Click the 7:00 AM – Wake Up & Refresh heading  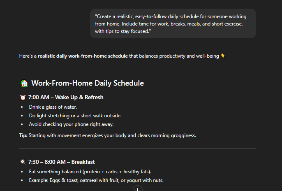(66, 98)
